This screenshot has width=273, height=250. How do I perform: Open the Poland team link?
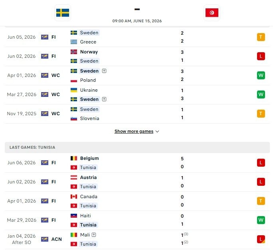click(x=88, y=80)
